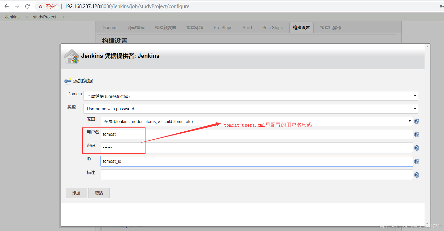Switch to the General tab
Image resolution: width=444 pixels, height=231 pixels.
pyautogui.click(x=110, y=28)
